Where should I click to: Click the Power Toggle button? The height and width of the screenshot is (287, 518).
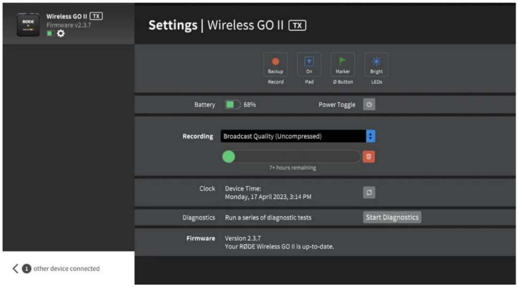click(x=369, y=105)
